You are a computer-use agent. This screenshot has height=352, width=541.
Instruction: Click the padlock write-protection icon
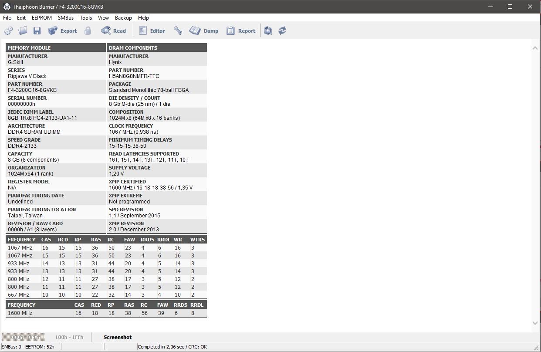(88, 30)
